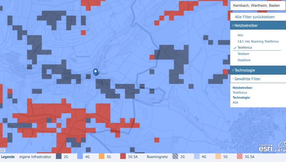Click the Dietenhan place label on map
Screen dimensions: 286x162
point(29,68)
